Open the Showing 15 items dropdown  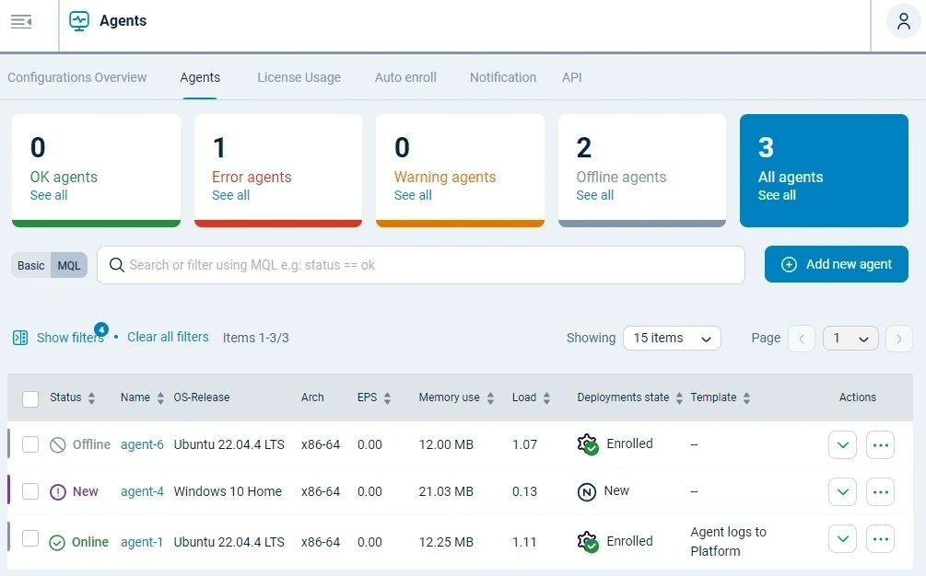(672, 338)
